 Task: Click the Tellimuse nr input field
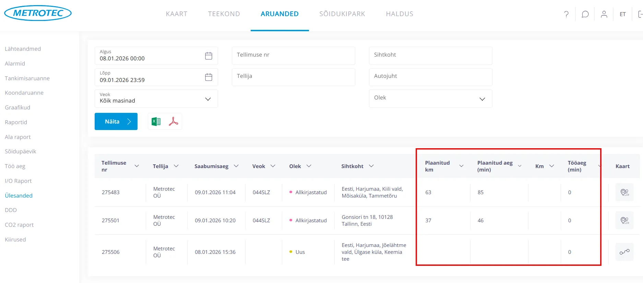click(293, 56)
